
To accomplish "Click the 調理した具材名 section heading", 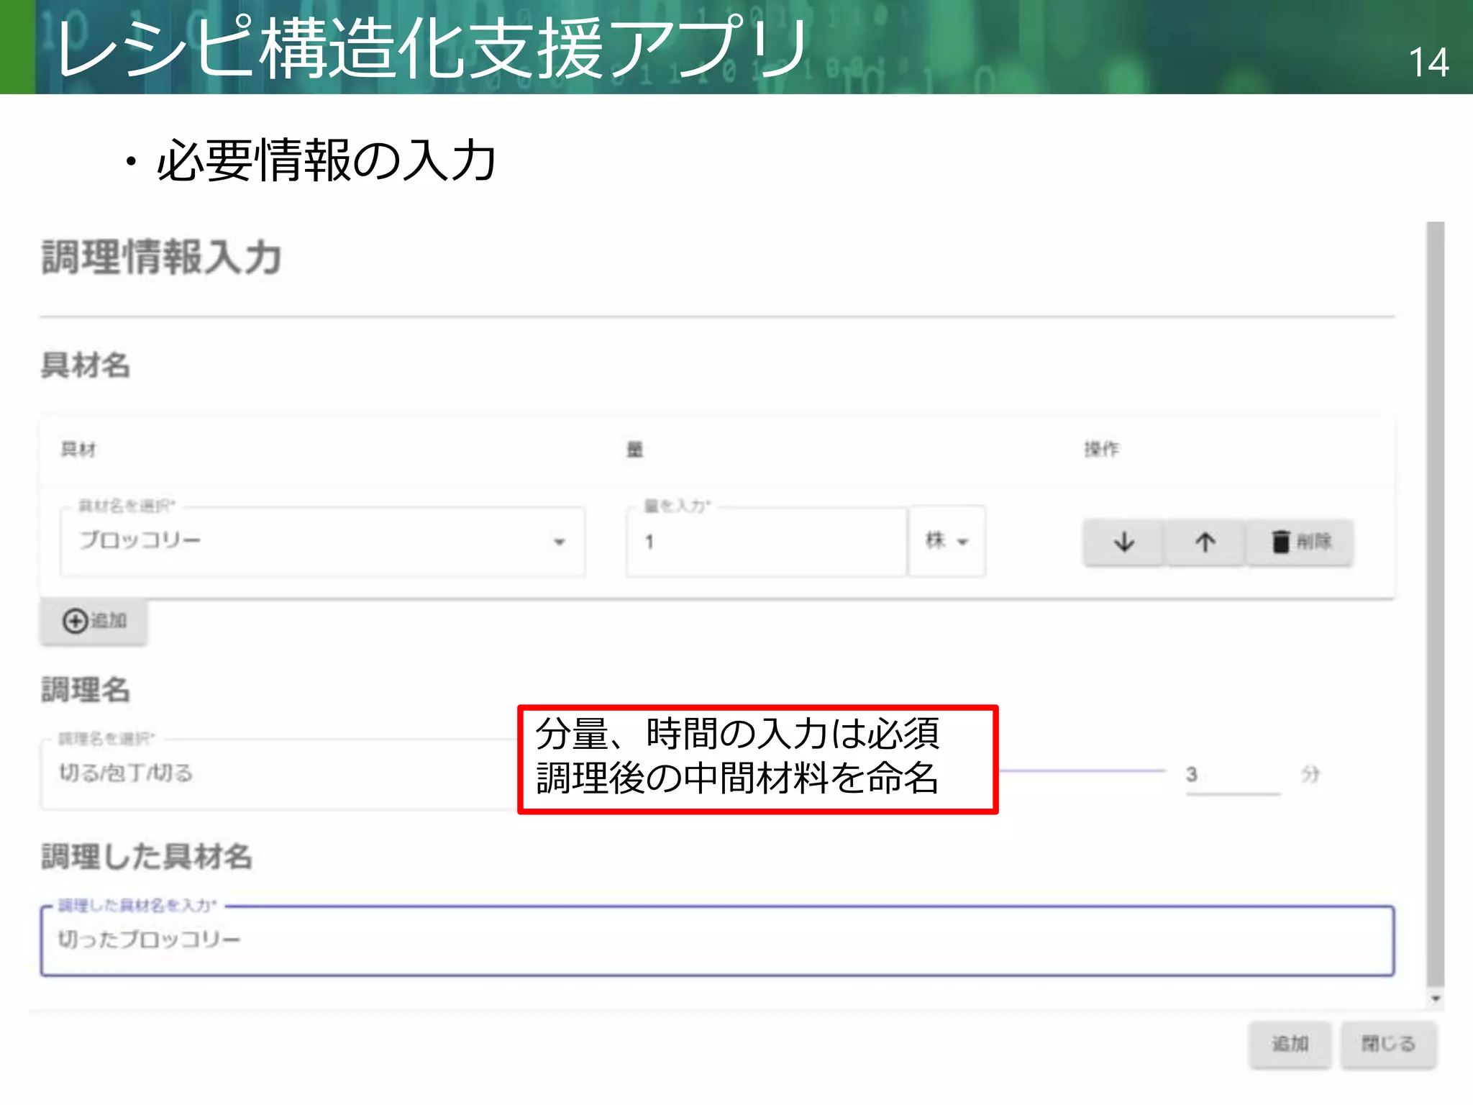I will (147, 857).
